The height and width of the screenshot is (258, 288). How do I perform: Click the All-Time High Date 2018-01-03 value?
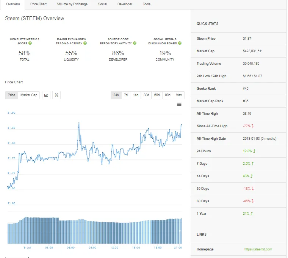coord(259,138)
